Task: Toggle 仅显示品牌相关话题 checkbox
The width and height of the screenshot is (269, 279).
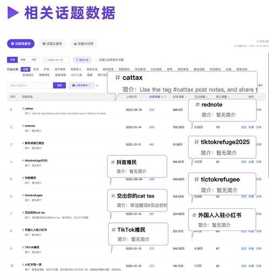Action: [97, 60]
